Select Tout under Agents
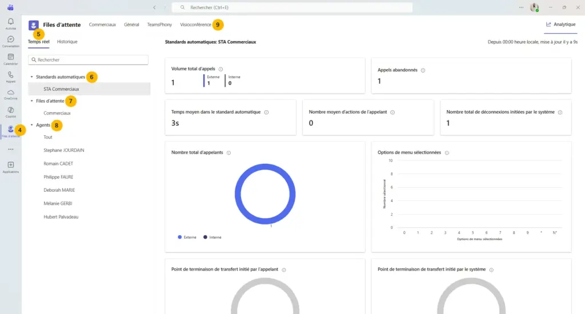 point(48,137)
